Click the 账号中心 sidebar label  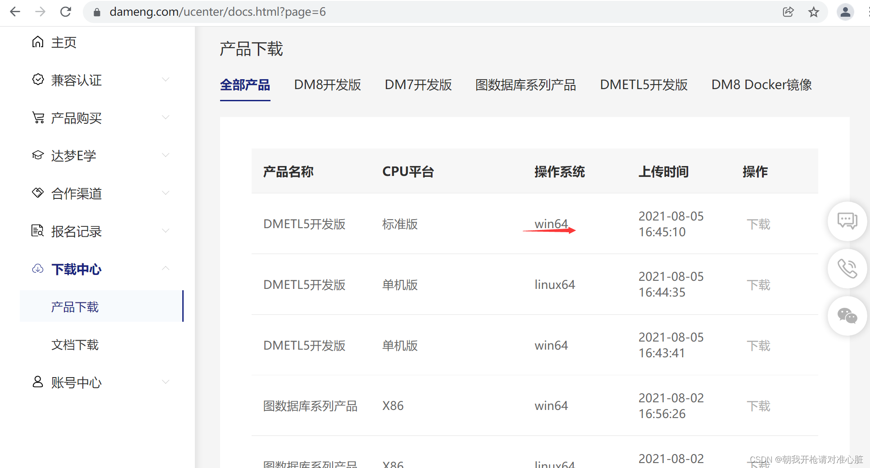click(76, 382)
